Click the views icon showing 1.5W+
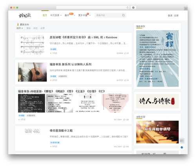The height and width of the screenshot is (166, 196). (115, 120)
